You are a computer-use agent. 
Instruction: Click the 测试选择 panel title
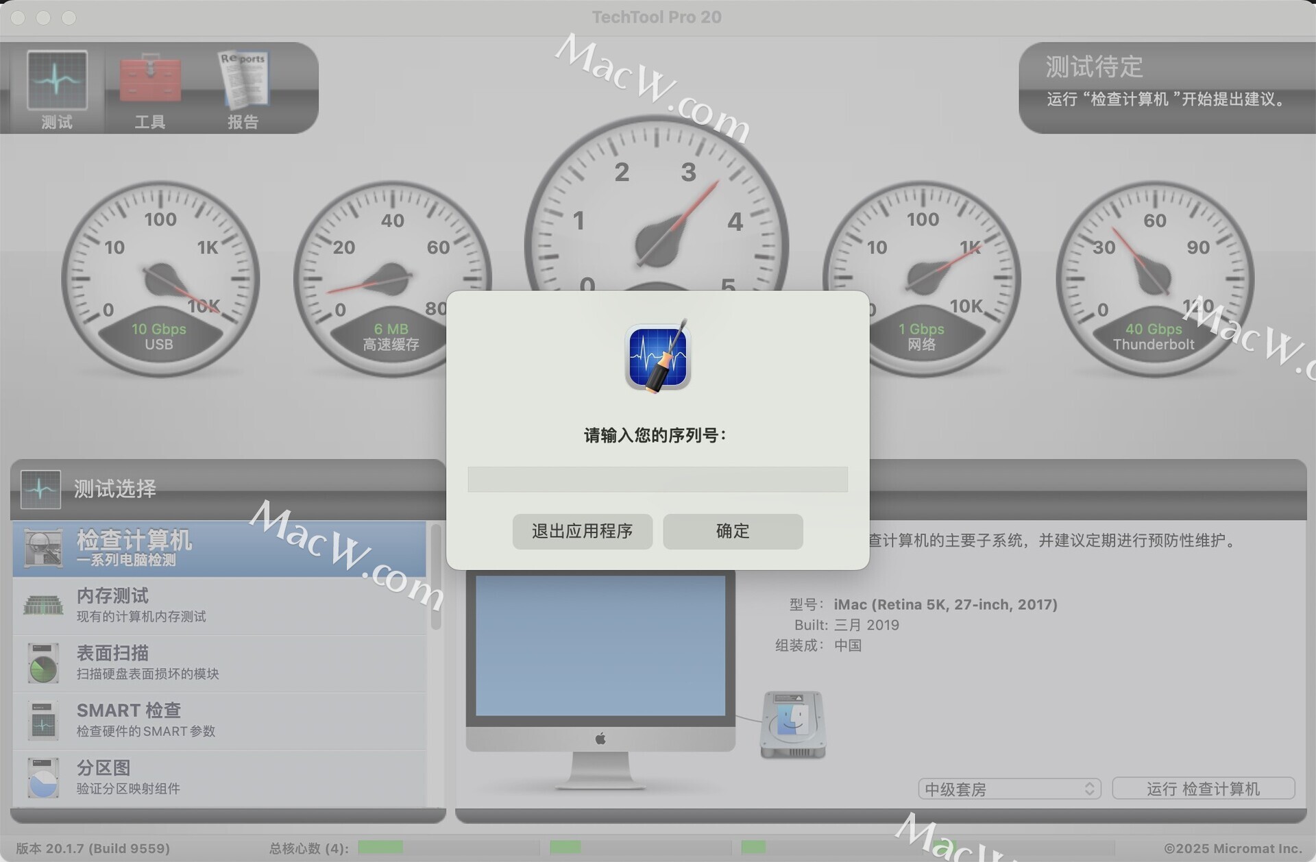coord(115,489)
